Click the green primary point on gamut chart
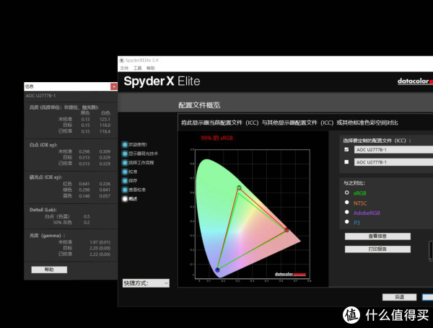 click(x=239, y=187)
